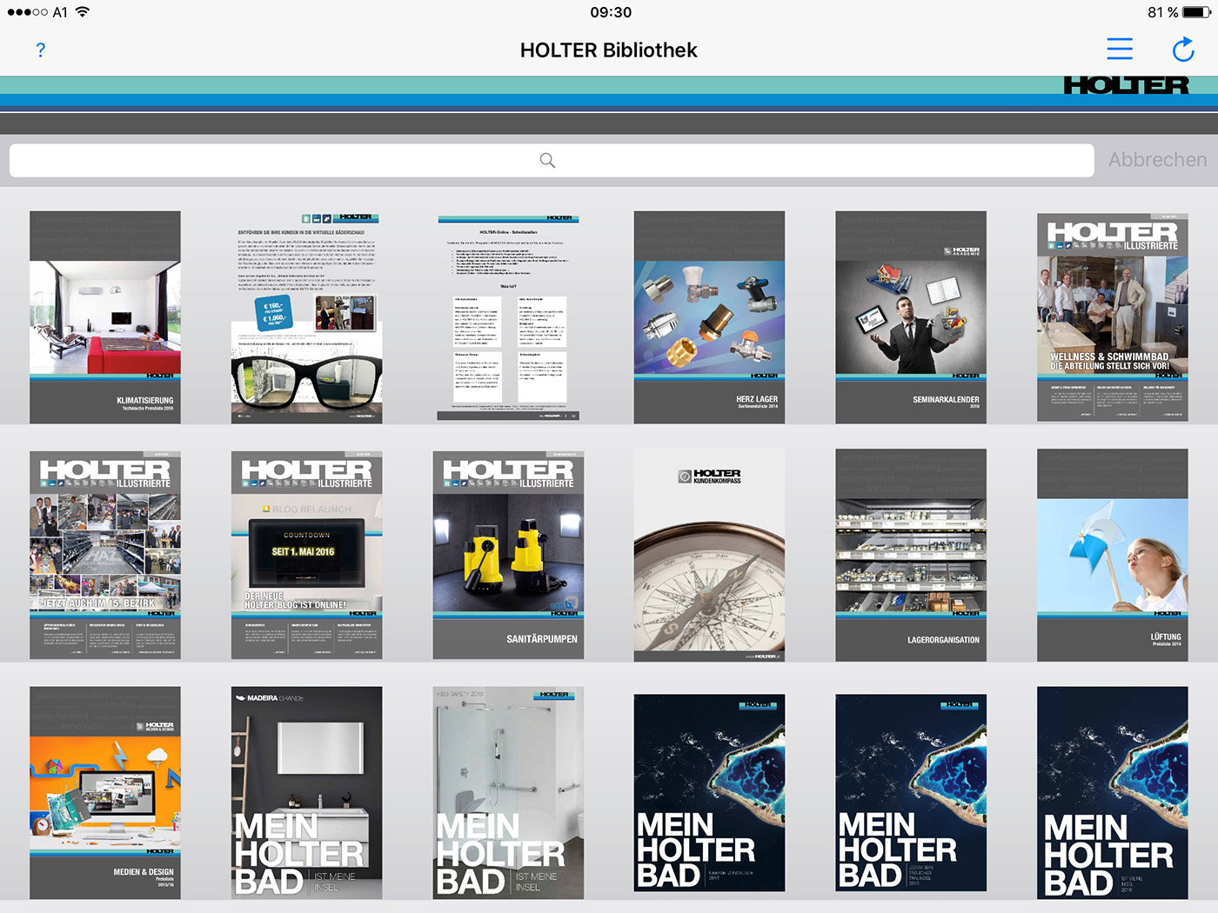Image resolution: width=1218 pixels, height=913 pixels.
Task: Open the Kundenkompass compass cover
Action: [709, 555]
